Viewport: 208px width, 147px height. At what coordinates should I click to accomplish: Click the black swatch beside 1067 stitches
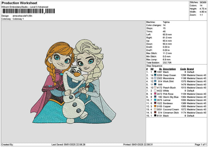point(155,72)
